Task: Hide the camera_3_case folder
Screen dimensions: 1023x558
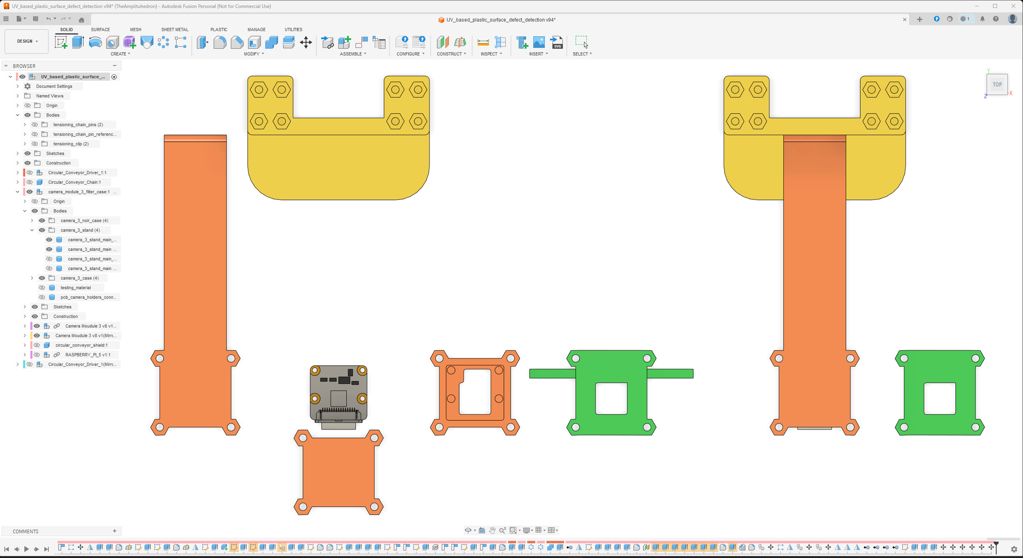Action: (42, 278)
